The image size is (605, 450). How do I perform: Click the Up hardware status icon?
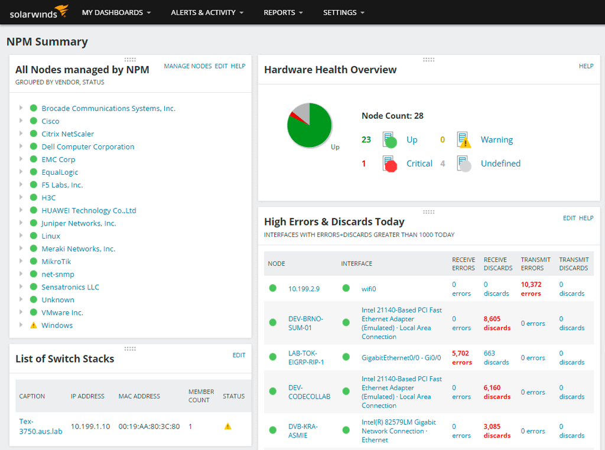389,139
